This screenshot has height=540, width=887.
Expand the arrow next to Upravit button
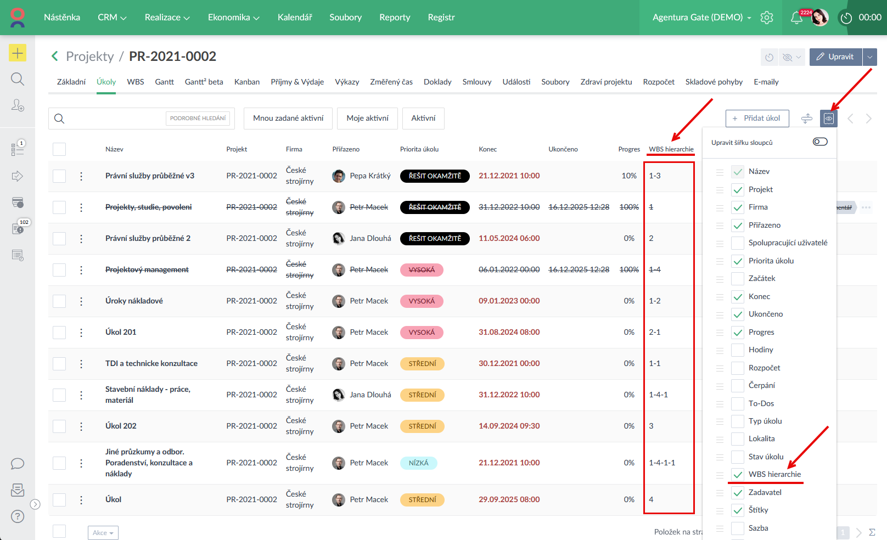coord(870,57)
